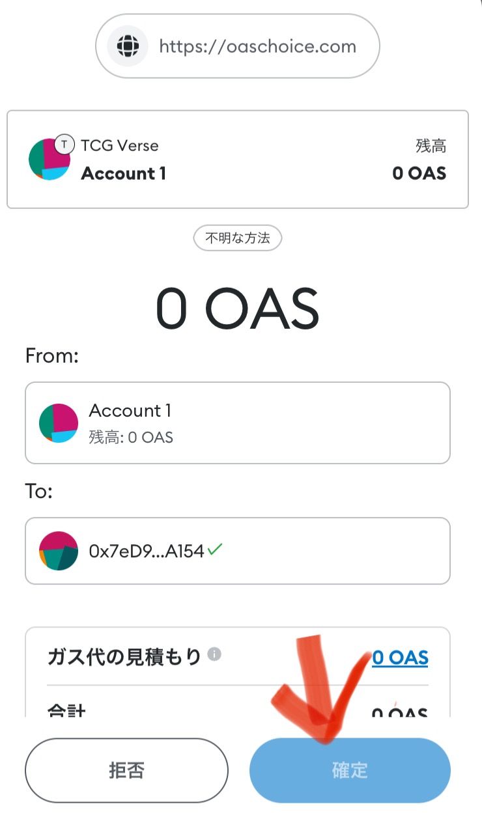The width and height of the screenshot is (482, 821).
Task: Click the TCG Verse network badge "T"
Action: pyautogui.click(x=64, y=144)
